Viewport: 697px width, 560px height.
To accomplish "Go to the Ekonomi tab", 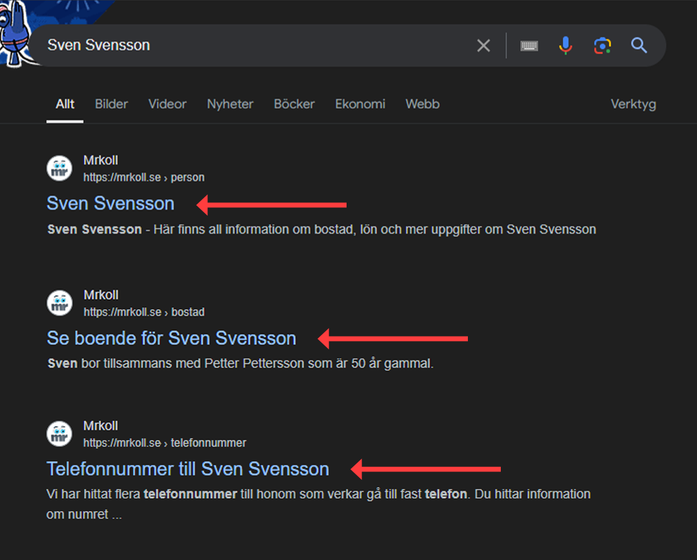I will click(360, 104).
